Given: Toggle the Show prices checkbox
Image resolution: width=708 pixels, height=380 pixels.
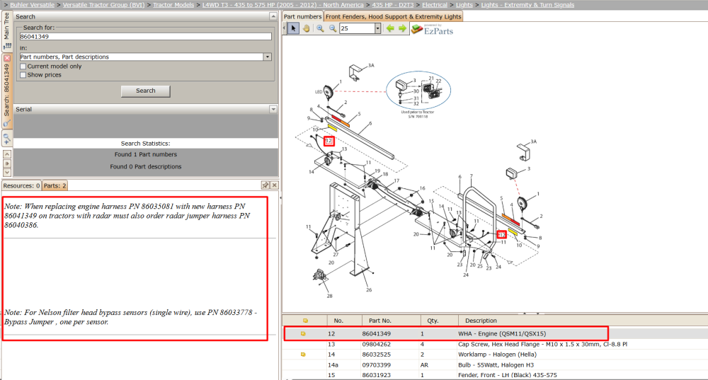Looking at the screenshot, I should (23, 75).
